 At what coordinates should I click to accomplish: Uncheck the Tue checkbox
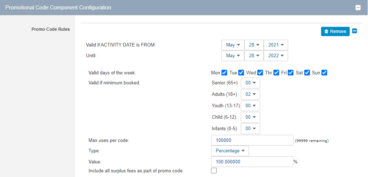(x=241, y=73)
